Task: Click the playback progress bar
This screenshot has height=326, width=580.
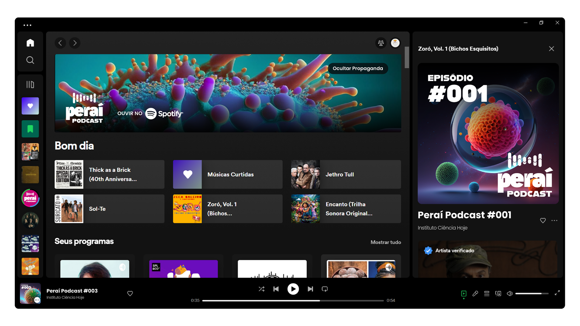Action: [293, 301]
